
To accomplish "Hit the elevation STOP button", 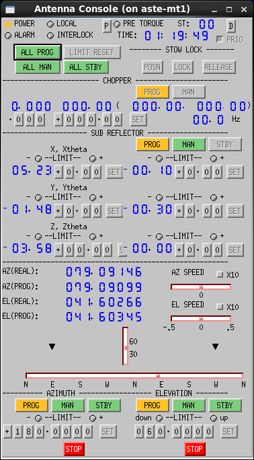I will point(195,449).
